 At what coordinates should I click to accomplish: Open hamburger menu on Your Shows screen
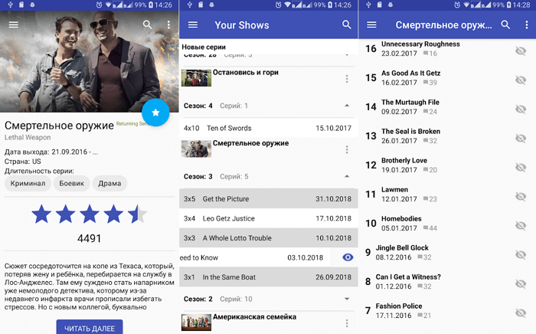coord(193,25)
